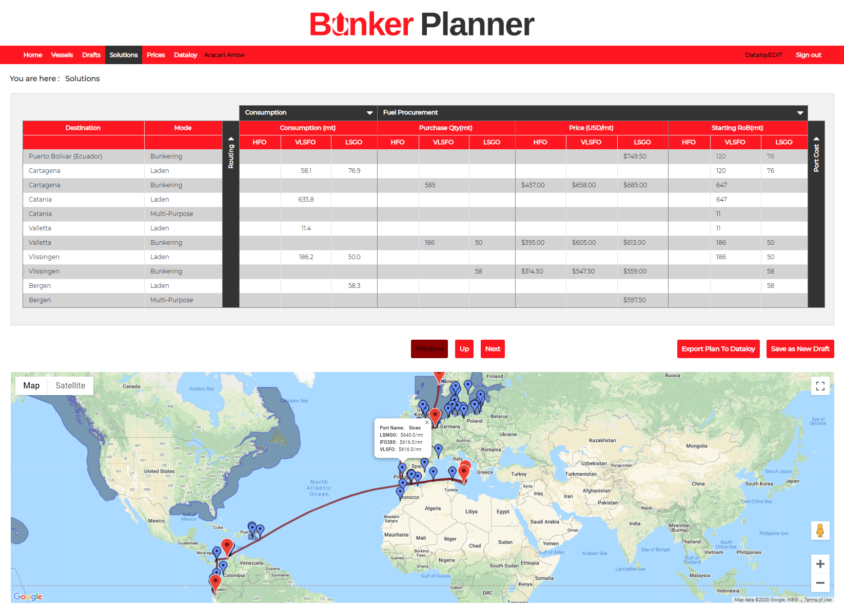Sign out of Bunker Planner
The image size is (844, 607).
809,55
